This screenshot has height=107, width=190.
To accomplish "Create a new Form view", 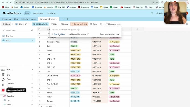I will point(32,79).
